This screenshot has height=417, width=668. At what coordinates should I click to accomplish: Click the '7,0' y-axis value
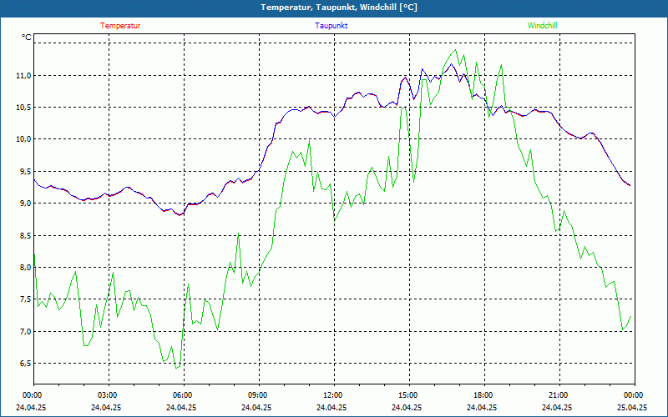(26, 331)
